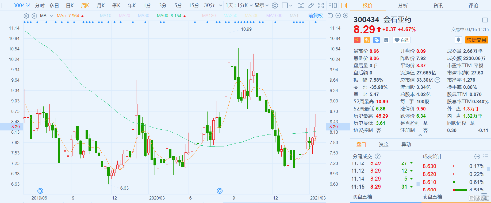Click 成交统计 scrollbar thumb
Viewport: 491px width, 203px height.
[488, 169]
